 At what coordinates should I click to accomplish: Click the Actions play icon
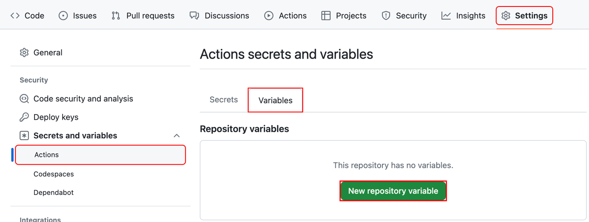269,16
